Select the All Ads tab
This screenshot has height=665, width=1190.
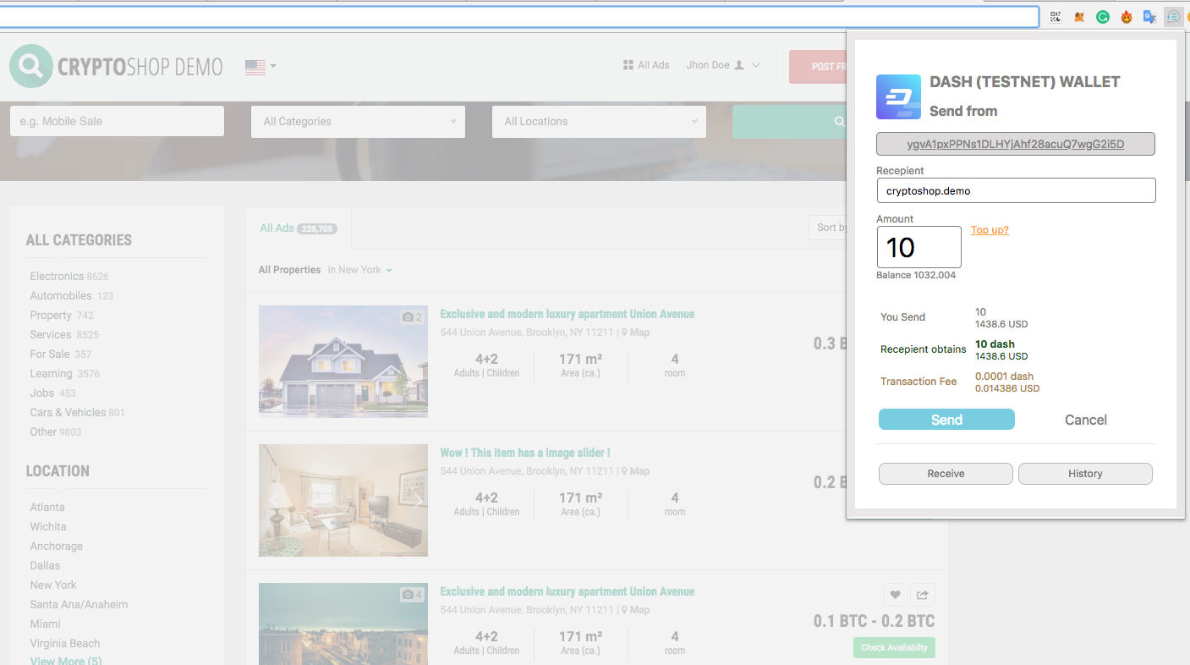coord(298,228)
